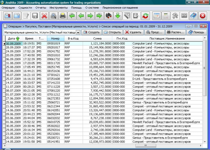Click the edit document pencil icon

(x=26, y=16)
